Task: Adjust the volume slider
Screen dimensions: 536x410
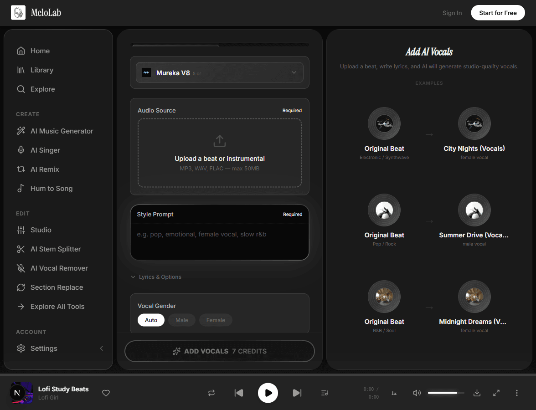Action: [x=446, y=393]
